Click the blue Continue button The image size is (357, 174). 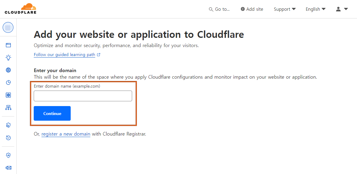52,113
